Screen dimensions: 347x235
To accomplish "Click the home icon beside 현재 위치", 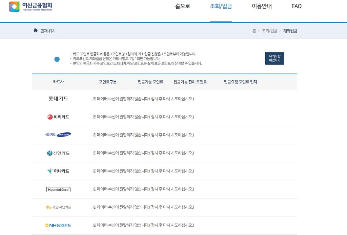I will point(36,30).
